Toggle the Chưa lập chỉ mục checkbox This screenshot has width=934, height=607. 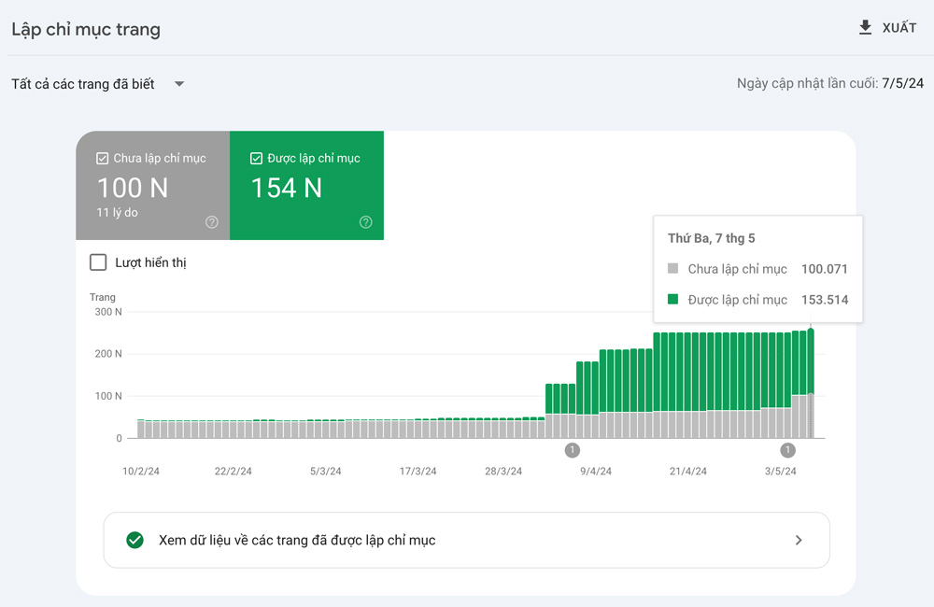click(103, 159)
